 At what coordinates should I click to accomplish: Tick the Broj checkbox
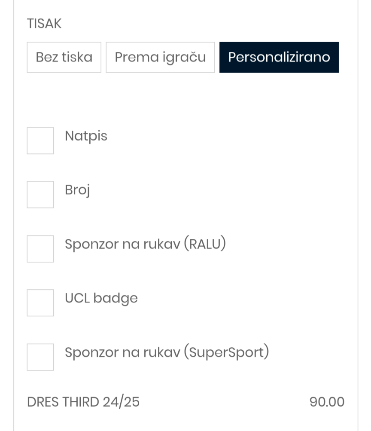[x=40, y=195]
